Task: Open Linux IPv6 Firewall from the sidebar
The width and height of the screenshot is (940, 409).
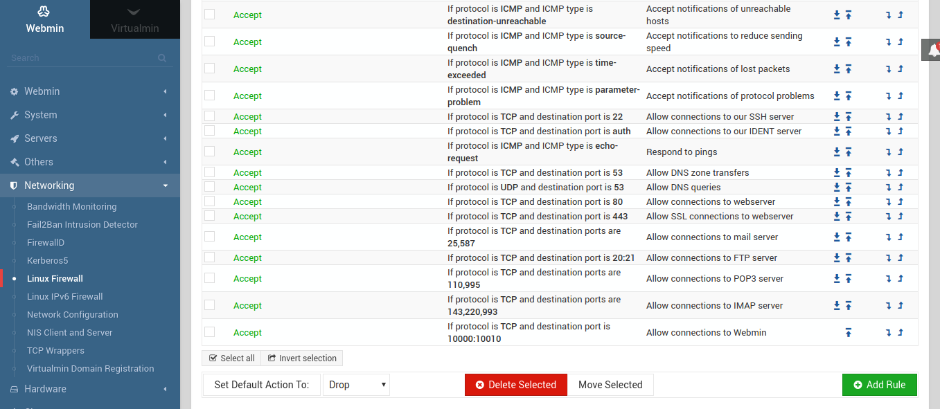Action: pos(64,297)
